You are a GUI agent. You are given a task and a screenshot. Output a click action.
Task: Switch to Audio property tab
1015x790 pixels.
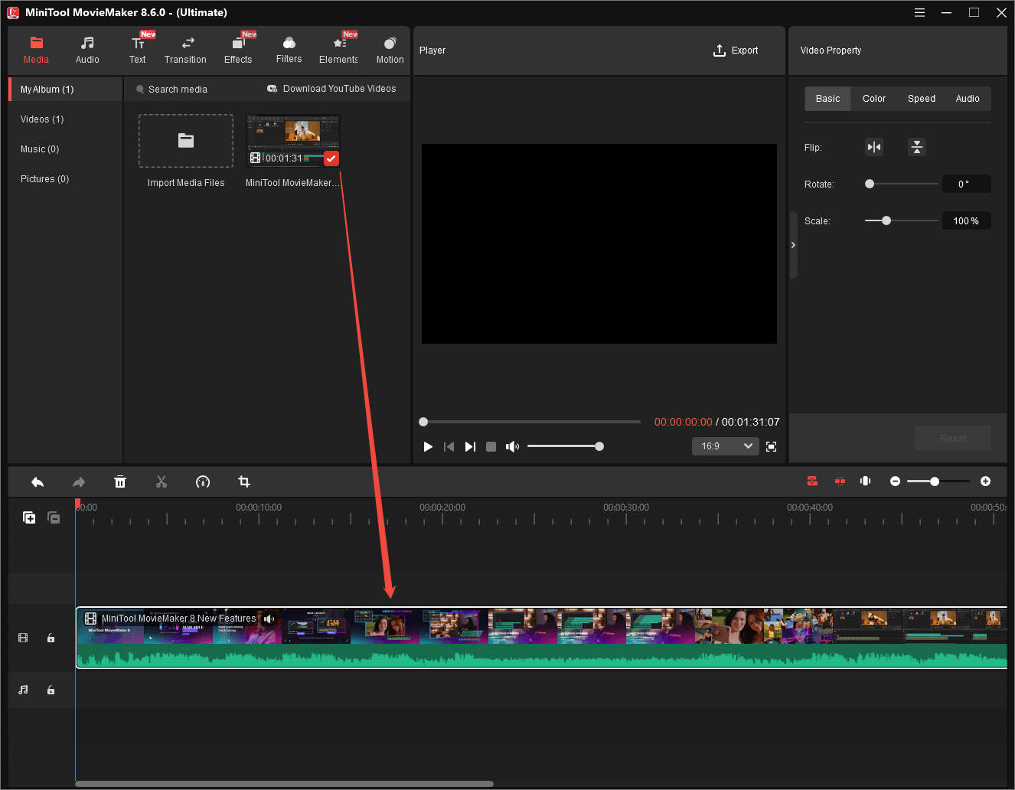[968, 99]
